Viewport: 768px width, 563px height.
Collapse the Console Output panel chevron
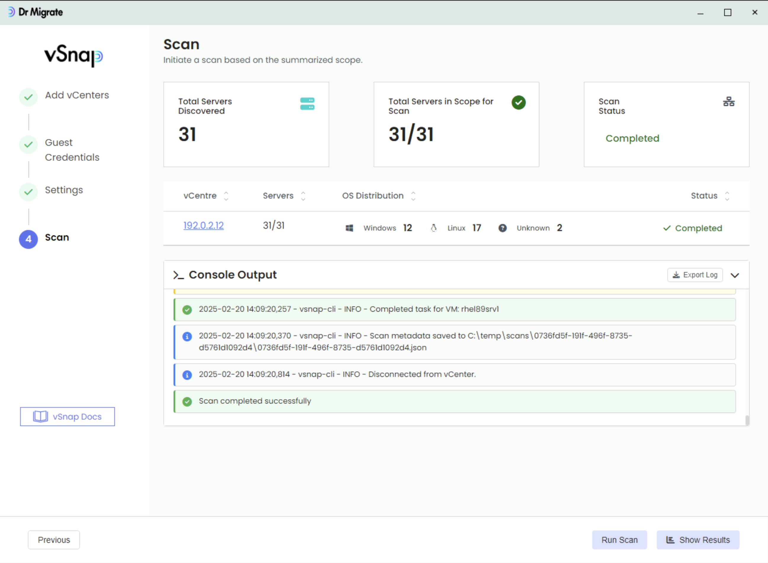point(735,275)
